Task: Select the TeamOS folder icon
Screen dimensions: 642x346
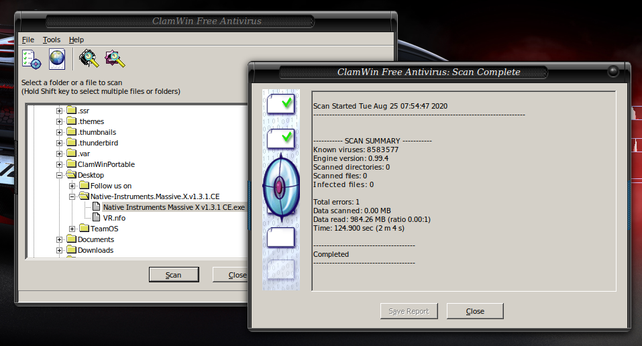Action: pyautogui.click(x=85, y=228)
